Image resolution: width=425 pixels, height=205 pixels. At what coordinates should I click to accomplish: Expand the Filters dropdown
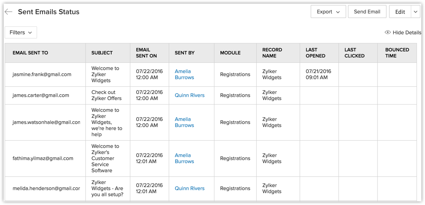[x=21, y=32]
